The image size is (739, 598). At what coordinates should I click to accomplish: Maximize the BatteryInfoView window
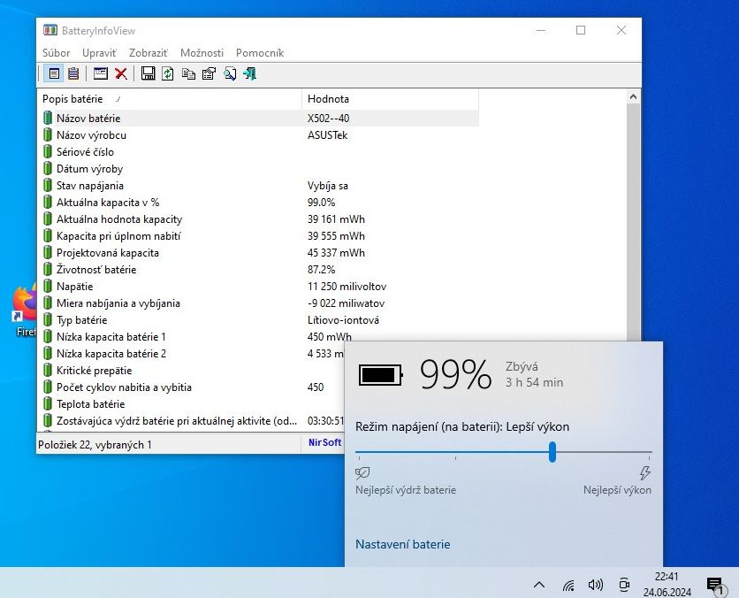point(581,30)
